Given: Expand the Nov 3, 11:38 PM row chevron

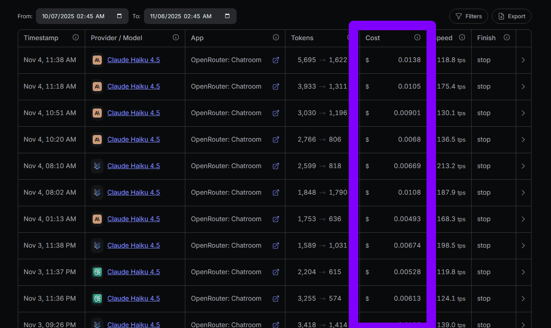Looking at the screenshot, I should (x=523, y=246).
